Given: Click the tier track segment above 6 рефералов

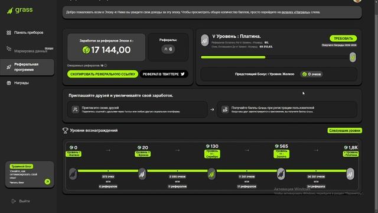Looking at the screenshot, I should point(108,171).
